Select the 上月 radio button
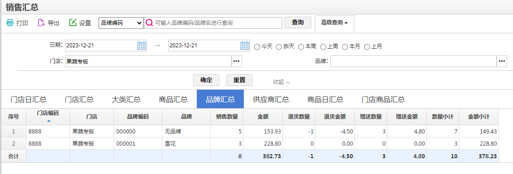513x174 pixels. pos(367,46)
